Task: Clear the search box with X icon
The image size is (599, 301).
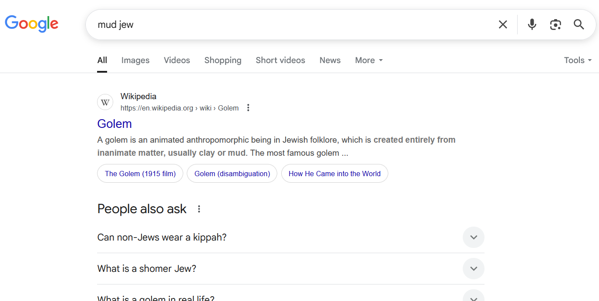Action: point(503,24)
